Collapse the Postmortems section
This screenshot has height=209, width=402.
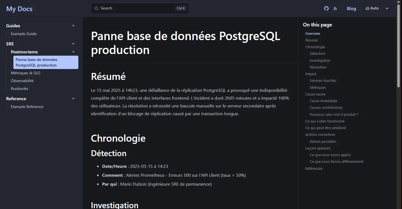pos(73,52)
